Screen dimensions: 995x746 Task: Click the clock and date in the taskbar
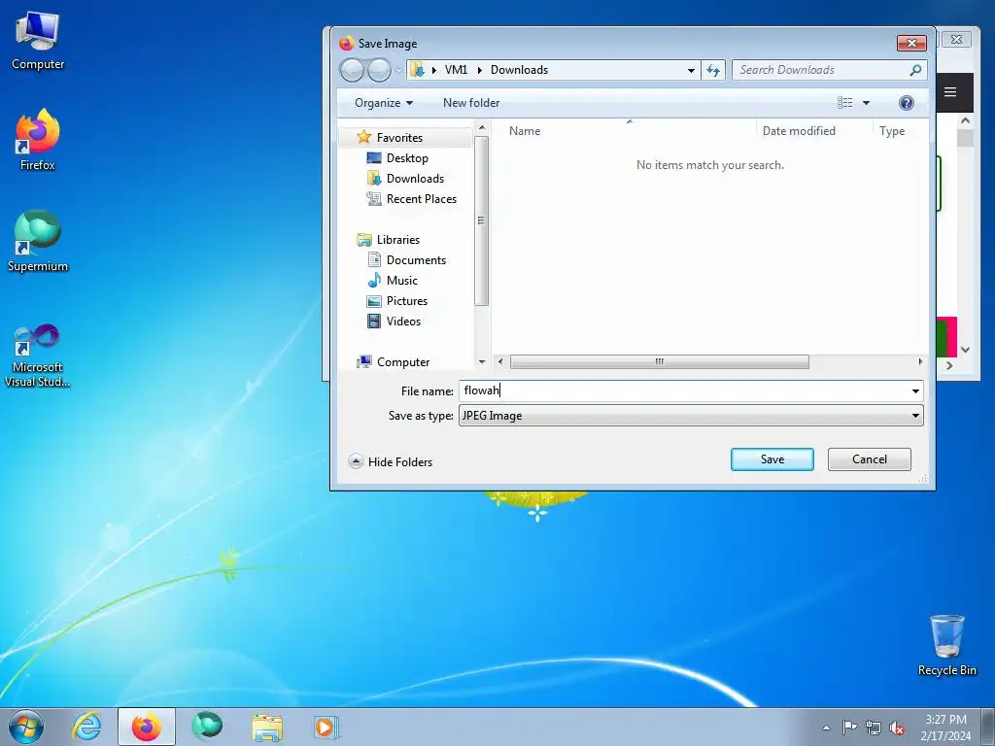pyautogui.click(x=945, y=728)
